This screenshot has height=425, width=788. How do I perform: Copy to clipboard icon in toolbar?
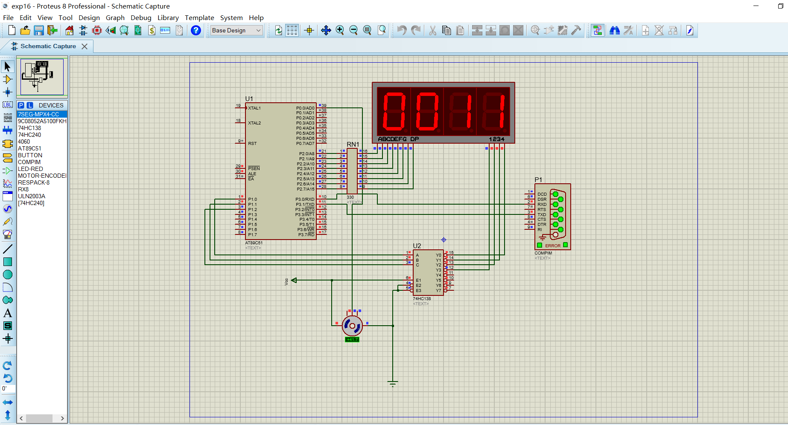[447, 30]
